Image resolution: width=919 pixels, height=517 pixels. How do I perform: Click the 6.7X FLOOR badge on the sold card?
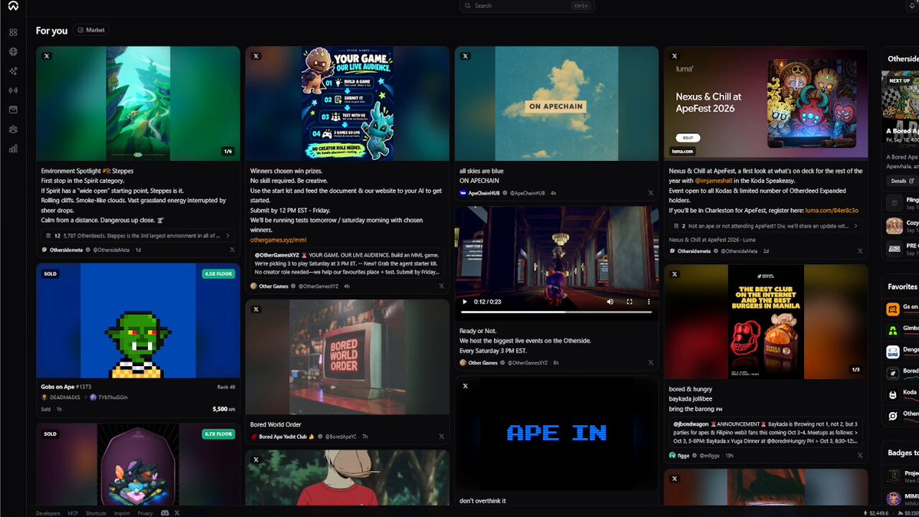point(219,434)
